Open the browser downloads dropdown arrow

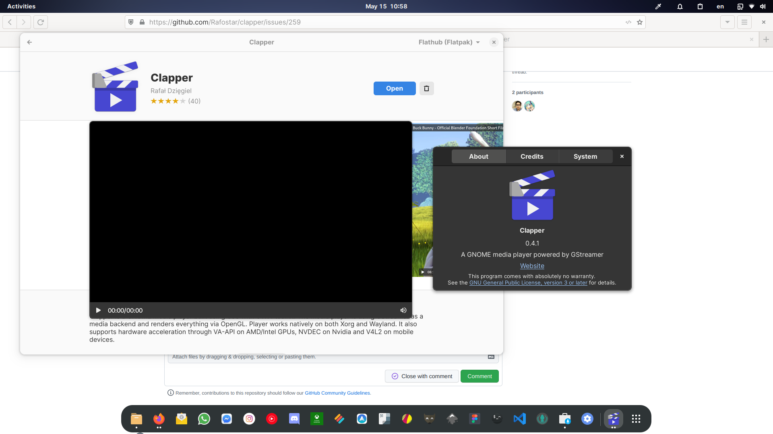pyautogui.click(x=728, y=22)
